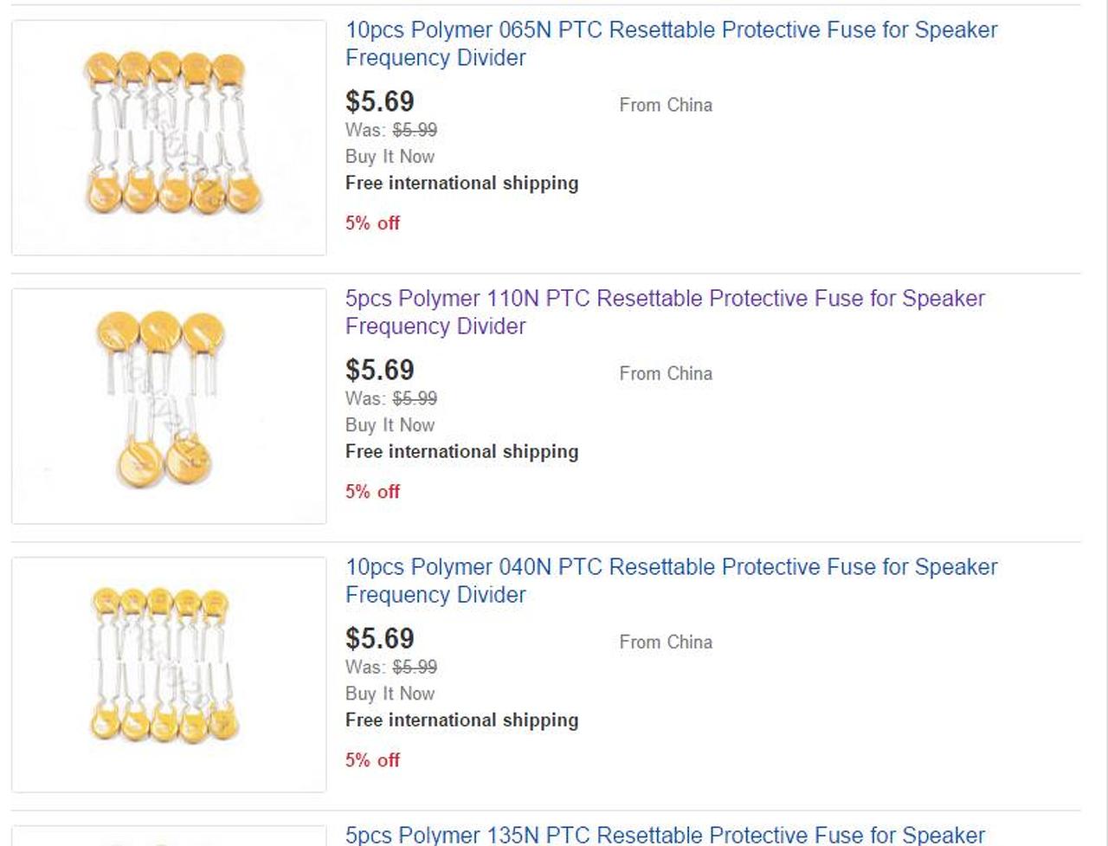The width and height of the screenshot is (1108, 846).
Task: Click the 110N fuse product thumbnail image
Action: tap(169, 406)
